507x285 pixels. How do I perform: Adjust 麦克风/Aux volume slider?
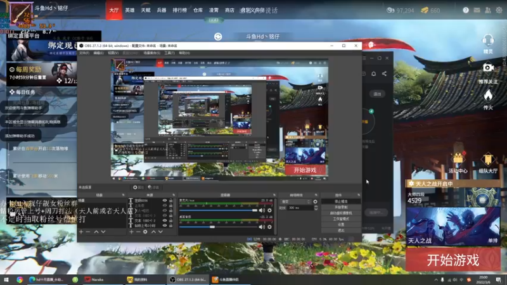point(218,210)
